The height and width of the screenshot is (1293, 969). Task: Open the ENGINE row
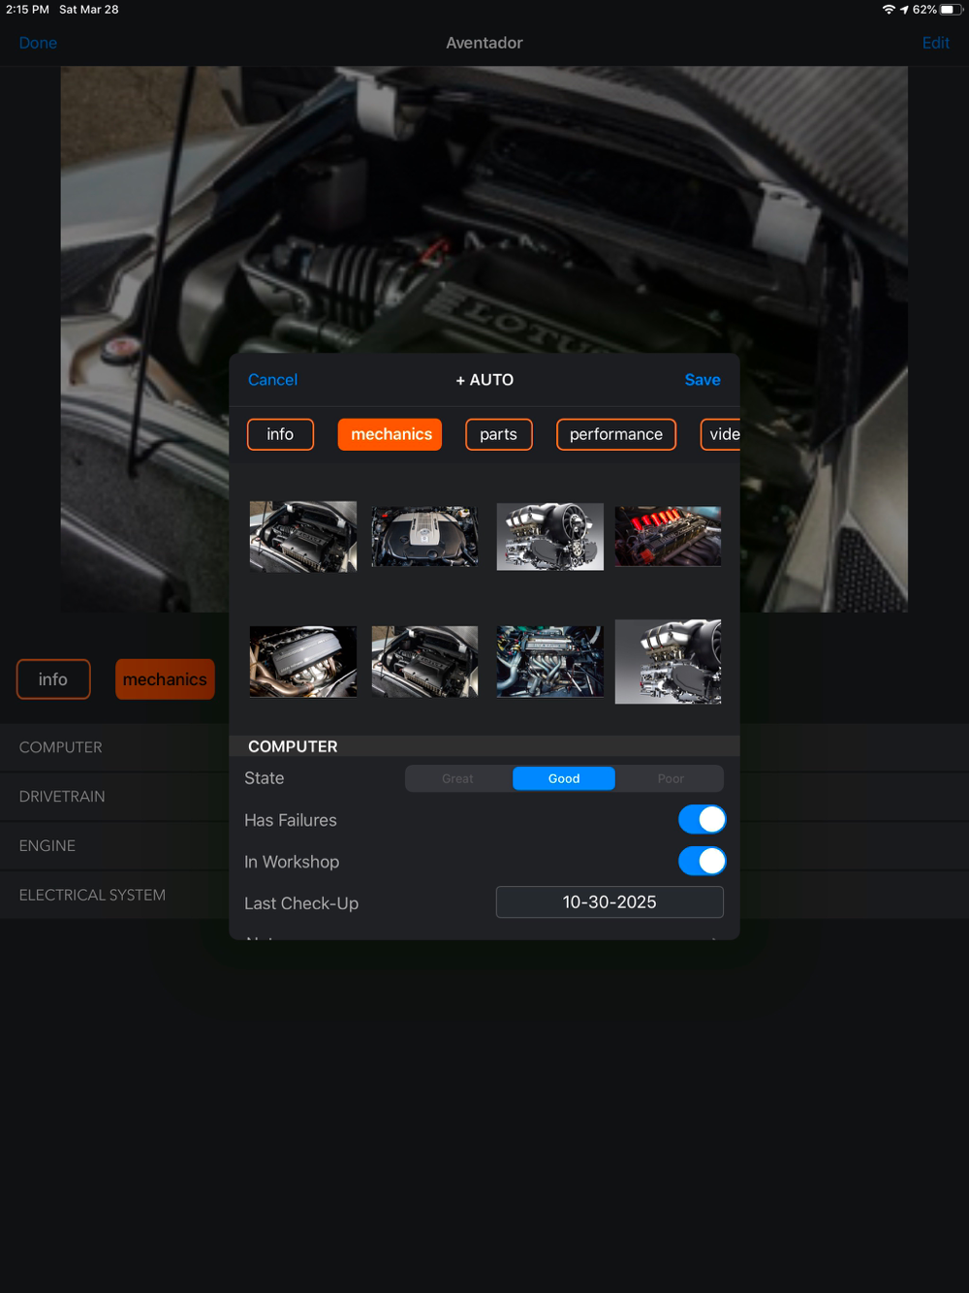pyautogui.click(x=114, y=846)
